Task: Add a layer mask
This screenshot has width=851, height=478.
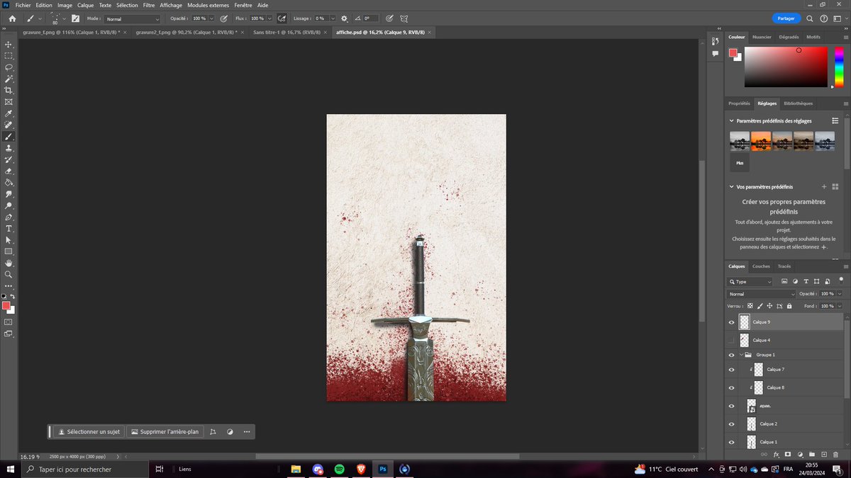Action: tap(788, 454)
